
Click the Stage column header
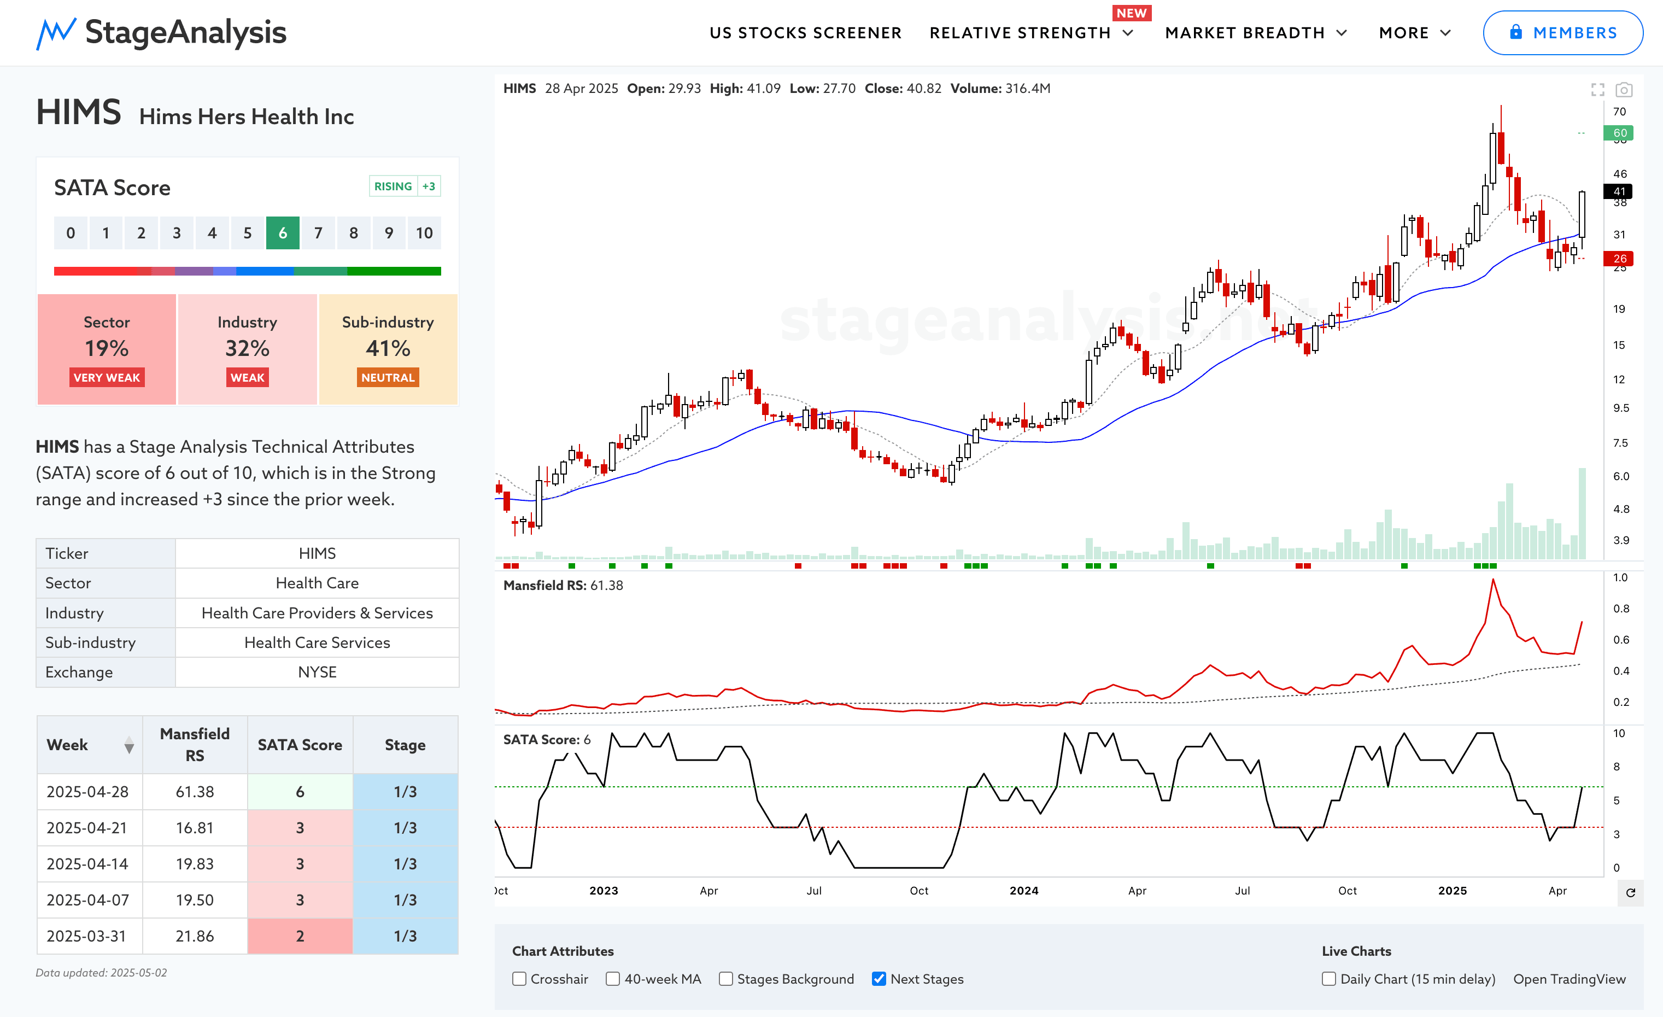pyautogui.click(x=406, y=745)
